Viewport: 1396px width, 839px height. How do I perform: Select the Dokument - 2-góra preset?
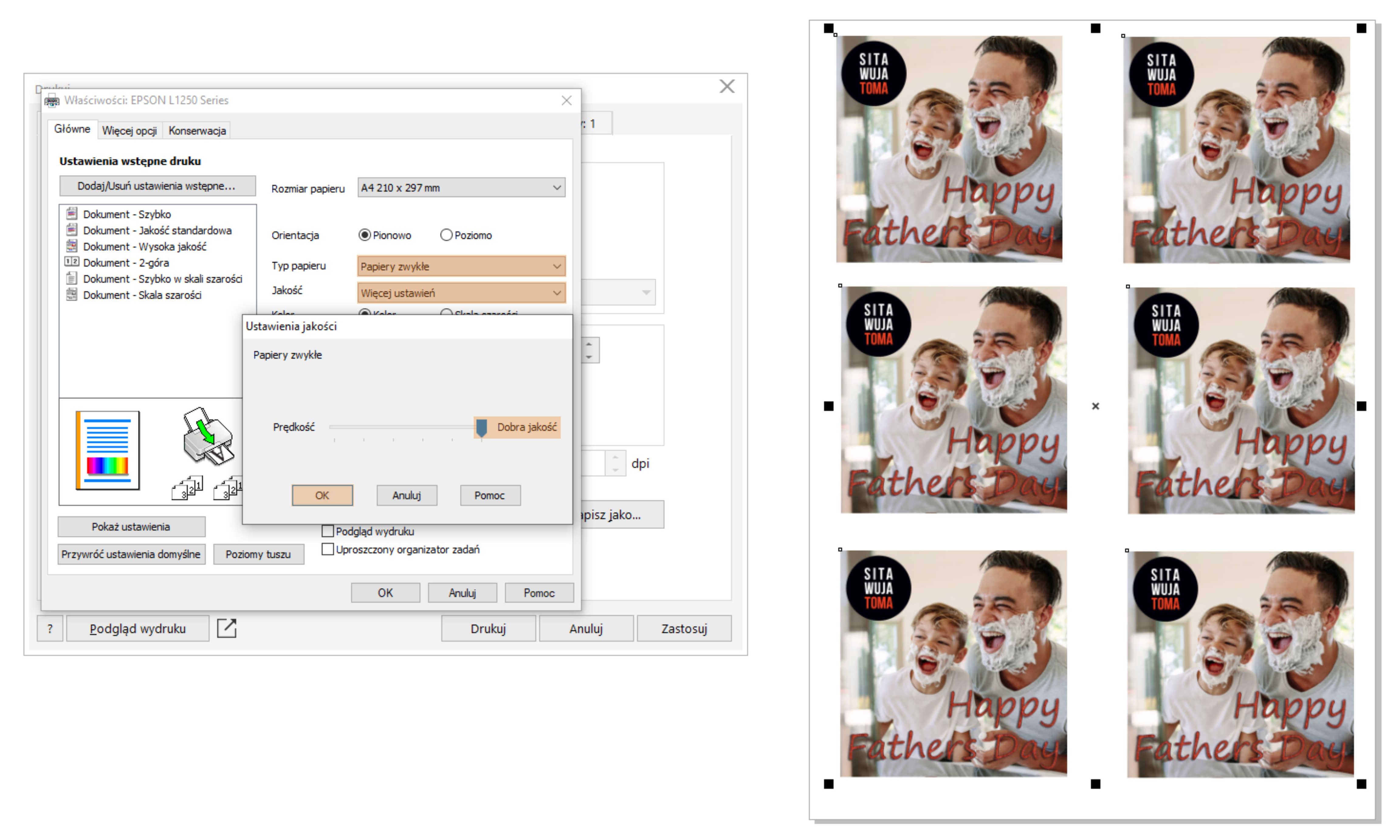click(126, 262)
